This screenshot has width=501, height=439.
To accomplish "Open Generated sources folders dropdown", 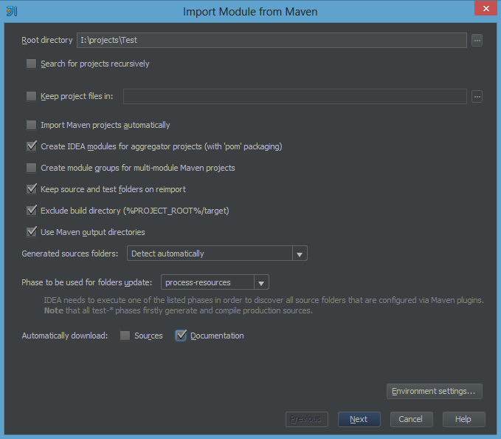I will click(217, 253).
